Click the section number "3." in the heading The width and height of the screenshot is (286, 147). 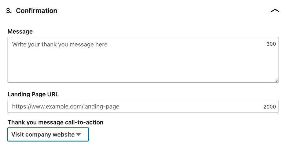pyautogui.click(x=9, y=11)
